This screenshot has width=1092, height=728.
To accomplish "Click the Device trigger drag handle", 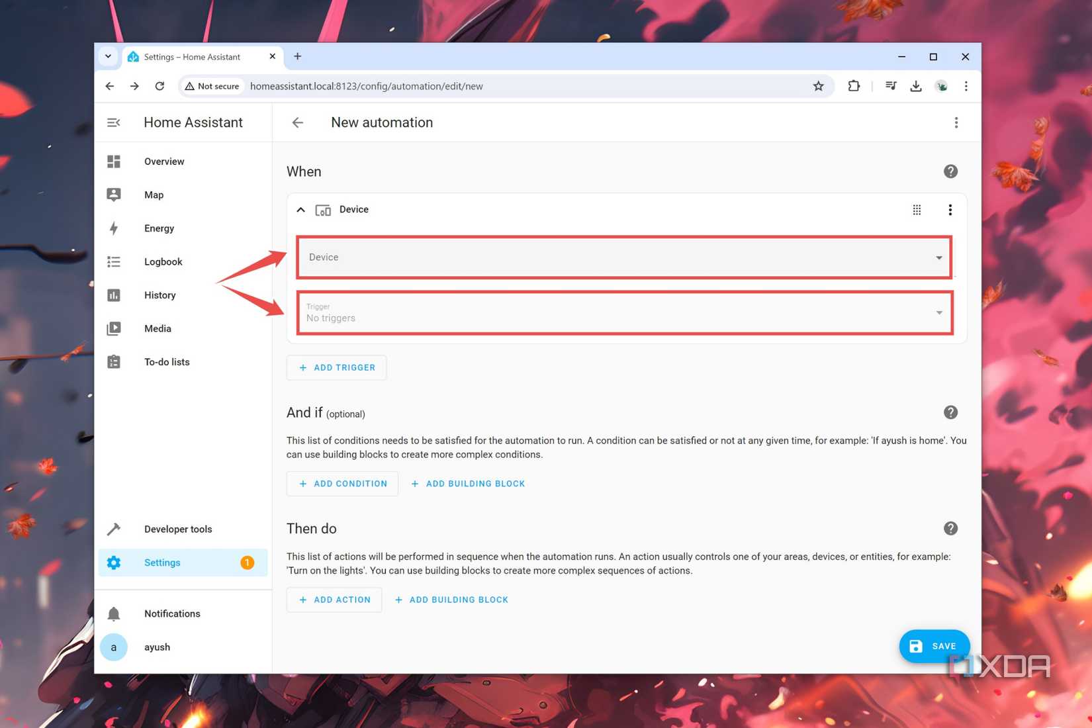I will pos(917,210).
